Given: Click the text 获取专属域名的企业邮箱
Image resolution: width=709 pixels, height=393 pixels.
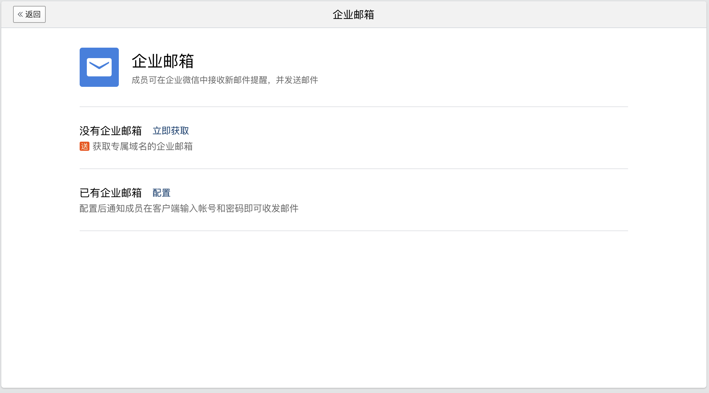Looking at the screenshot, I should point(143,146).
